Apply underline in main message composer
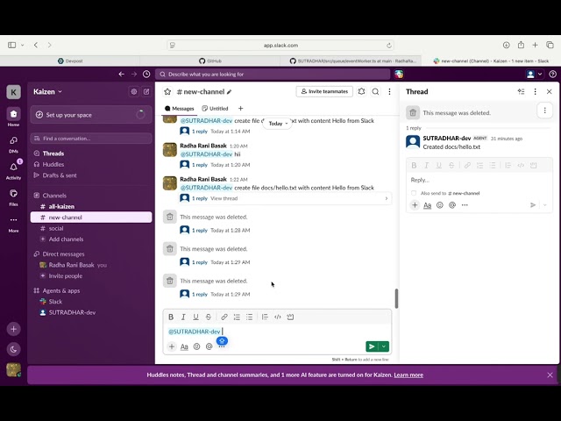561x421 pixels. click(x=195, y=317)
